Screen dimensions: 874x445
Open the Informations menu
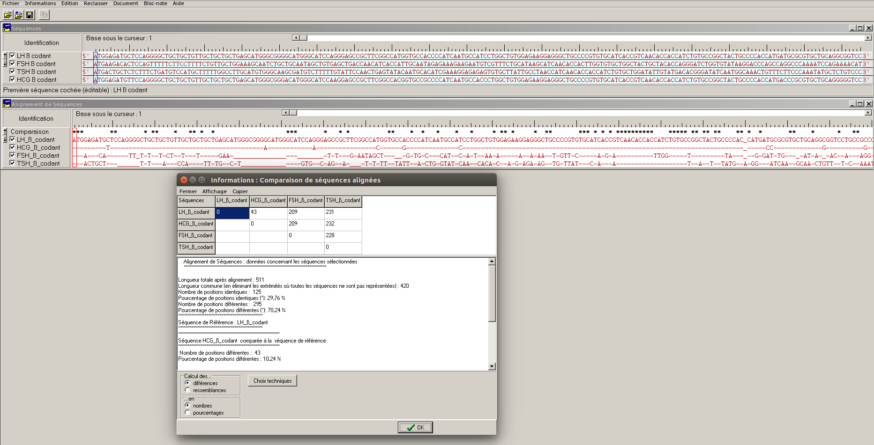pos(40,3)
